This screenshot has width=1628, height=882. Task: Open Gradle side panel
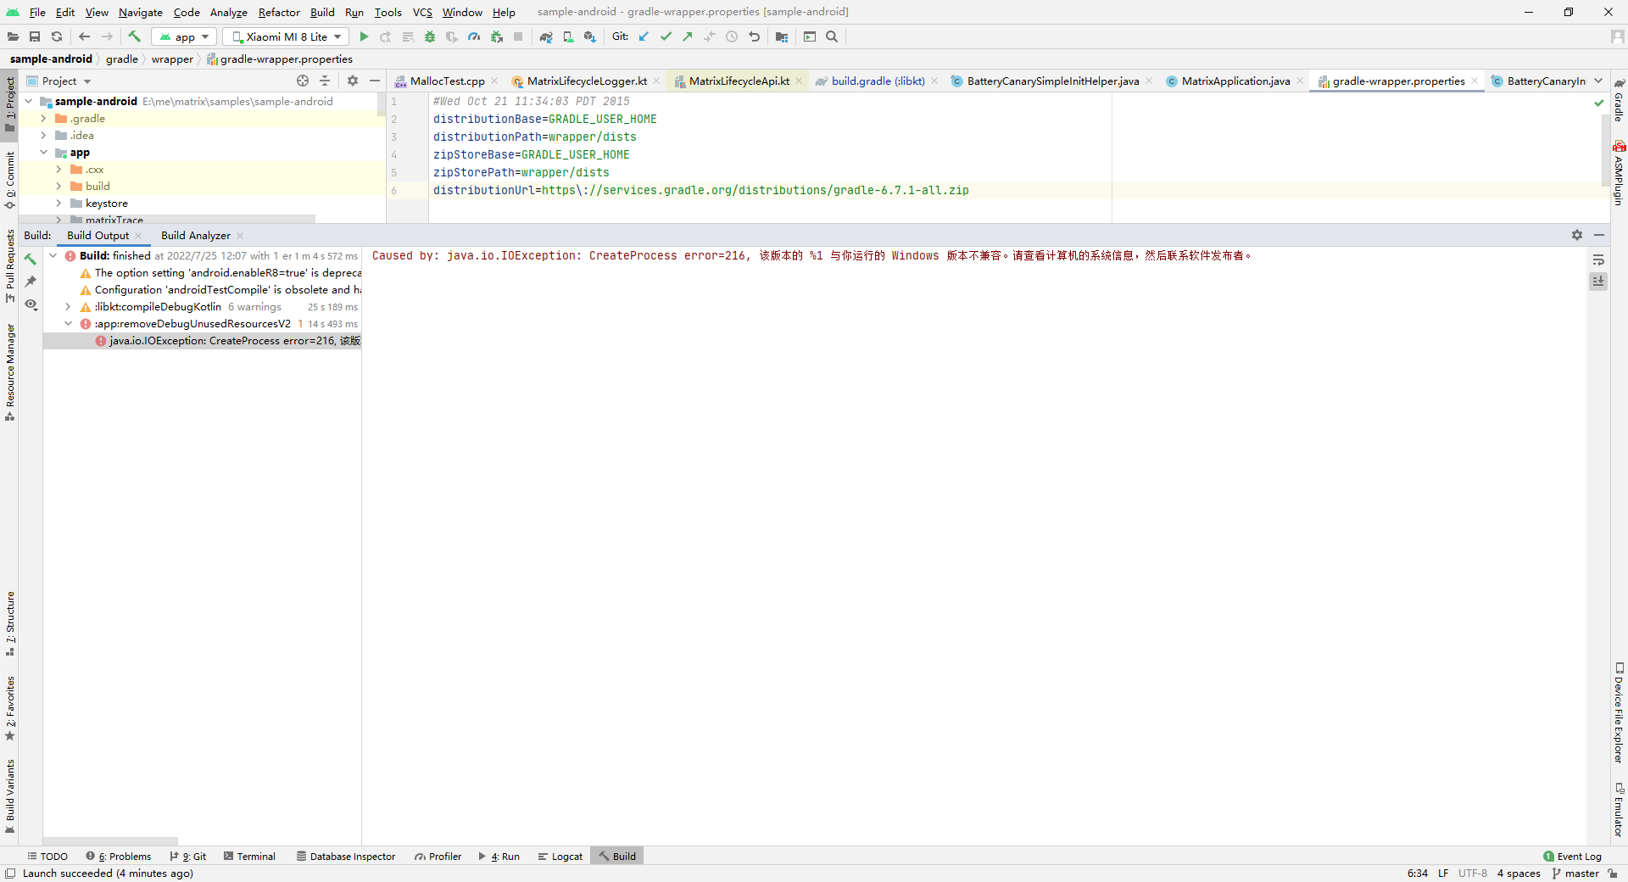tap(1619, 100)
